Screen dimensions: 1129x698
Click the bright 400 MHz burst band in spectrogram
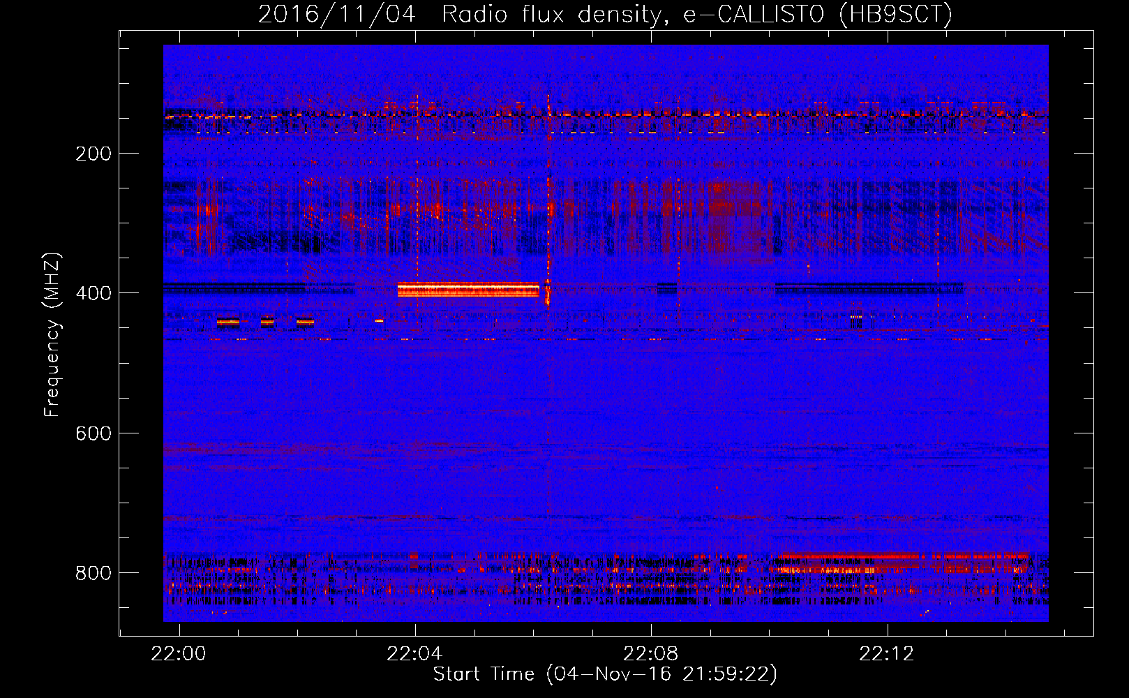tap(468, 290)
